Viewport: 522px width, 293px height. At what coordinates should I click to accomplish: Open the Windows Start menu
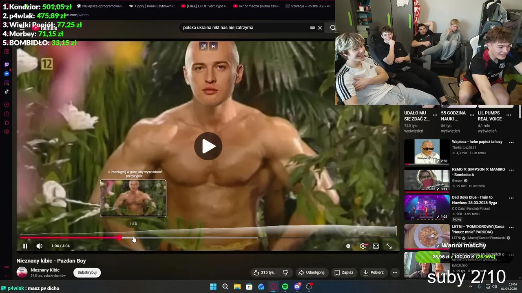[213, 286]
